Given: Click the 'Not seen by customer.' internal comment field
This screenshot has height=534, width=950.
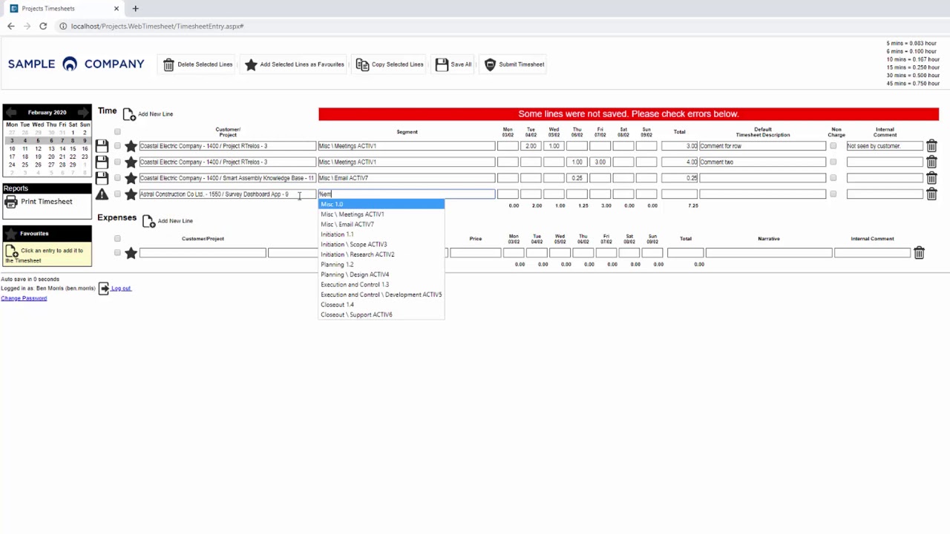Looking at the screenshot, I should point(885,146).
